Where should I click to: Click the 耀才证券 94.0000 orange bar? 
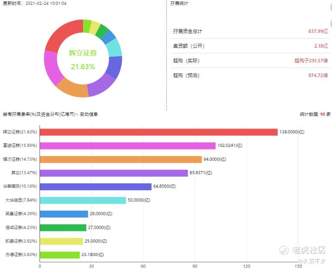(121, 159)
